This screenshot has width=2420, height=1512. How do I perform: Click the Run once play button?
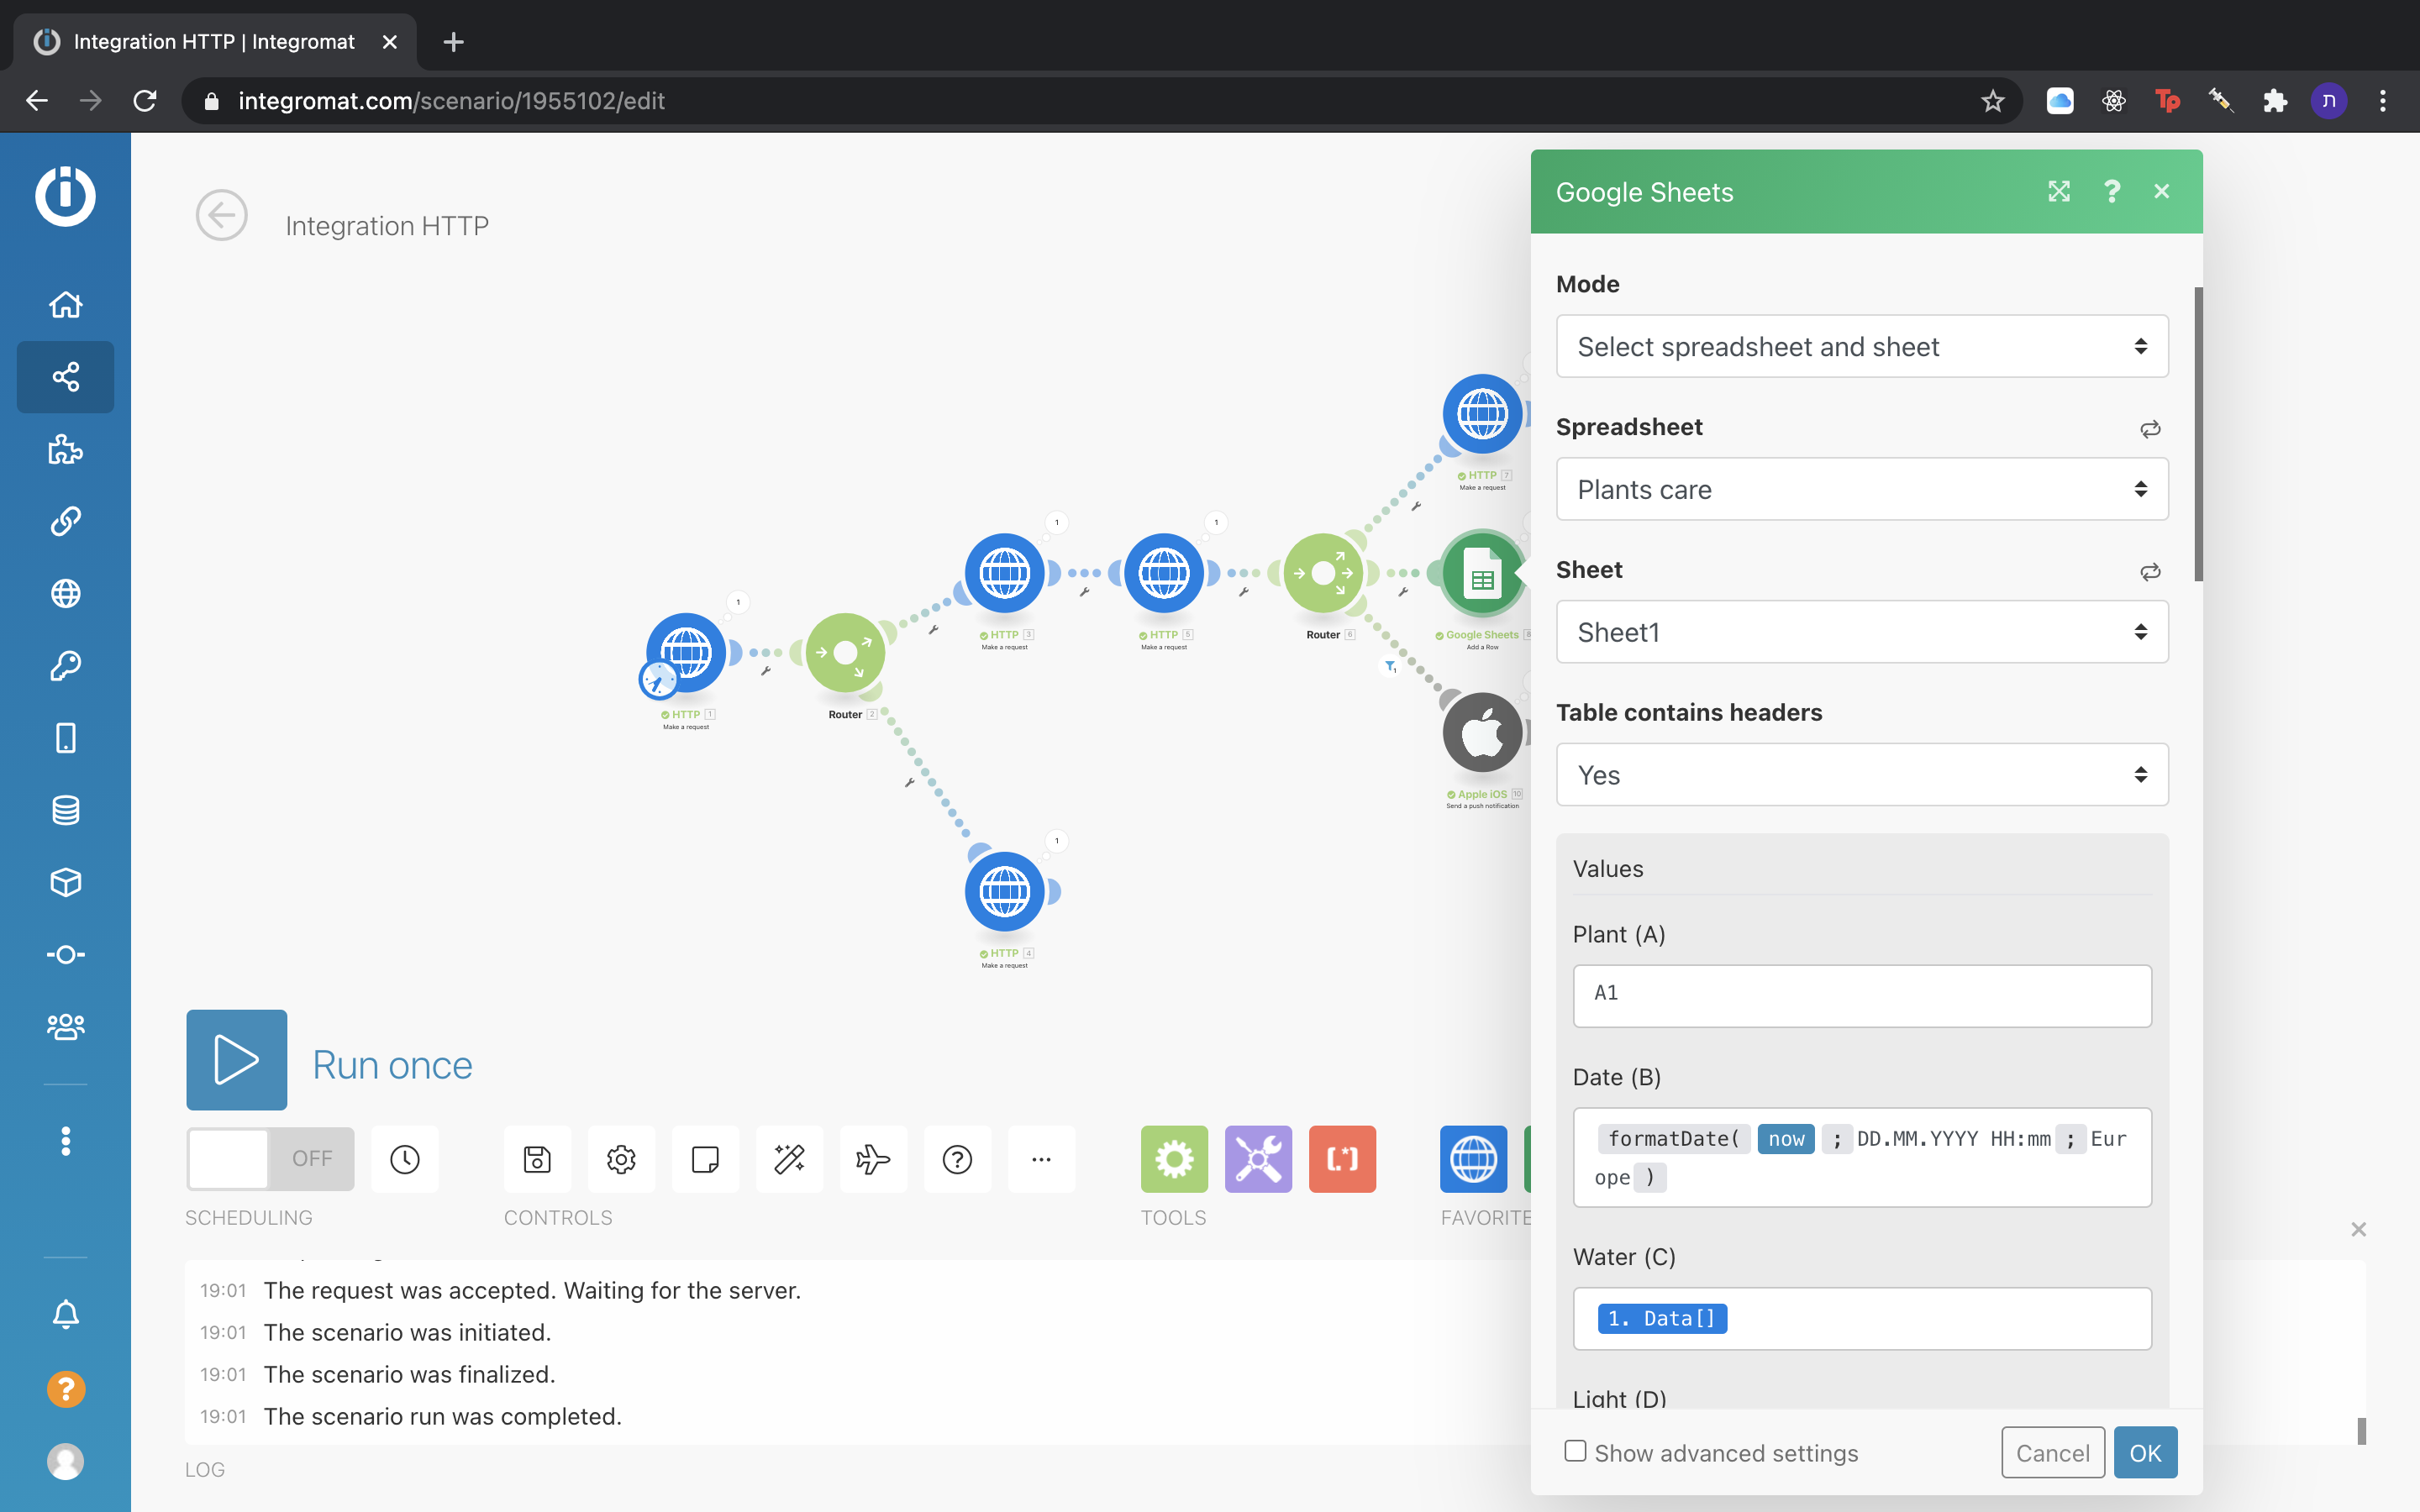pos(236,1059)
